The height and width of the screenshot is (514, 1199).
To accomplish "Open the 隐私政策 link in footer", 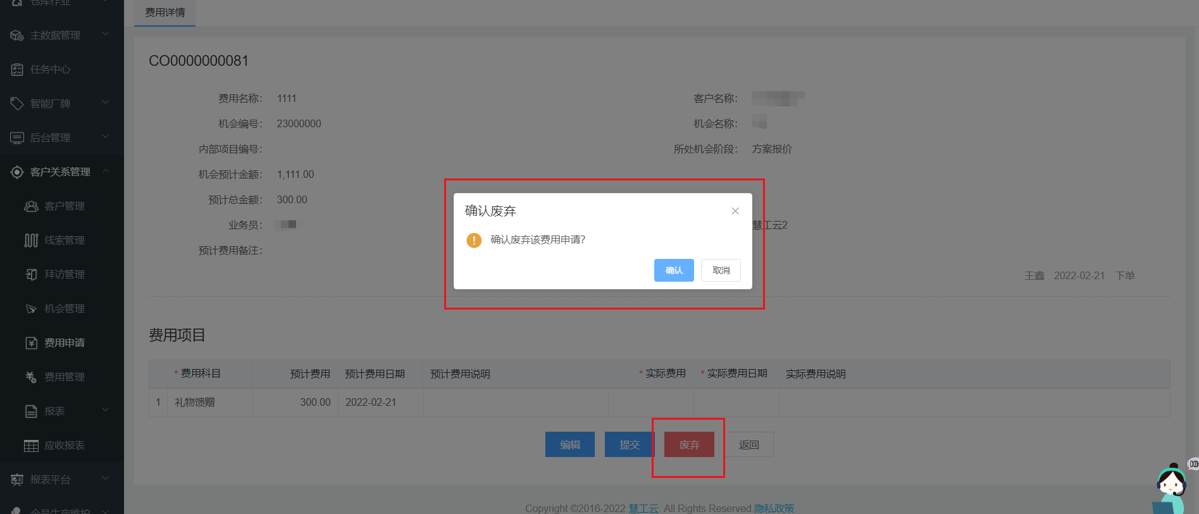I will (x=774, y=508).
